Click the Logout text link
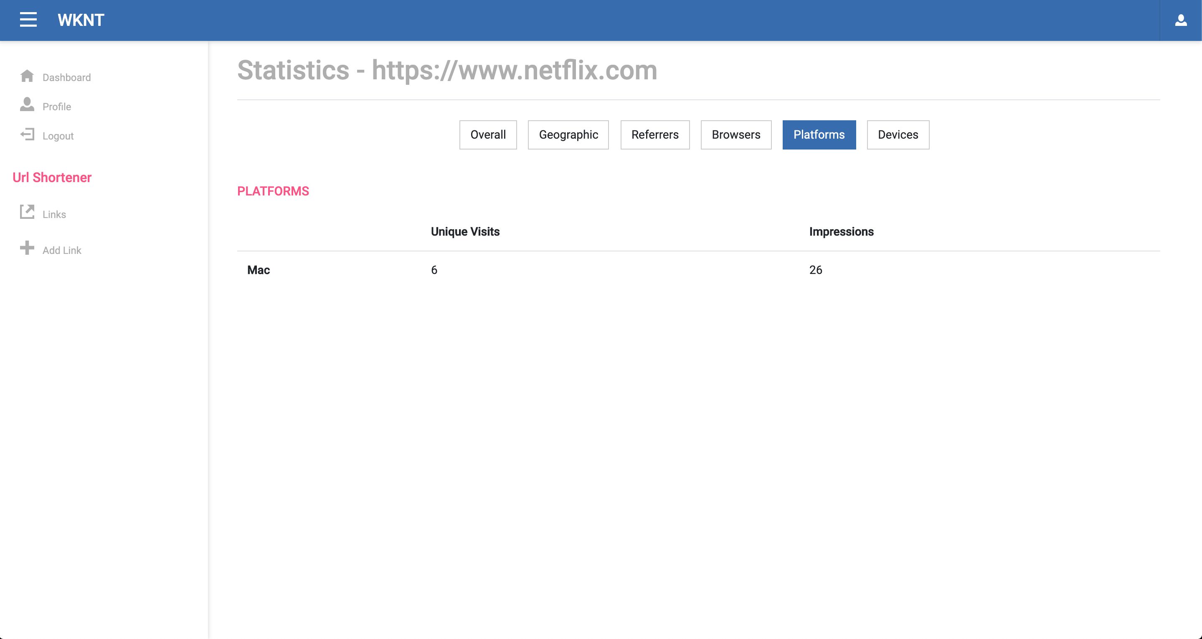 58,136
